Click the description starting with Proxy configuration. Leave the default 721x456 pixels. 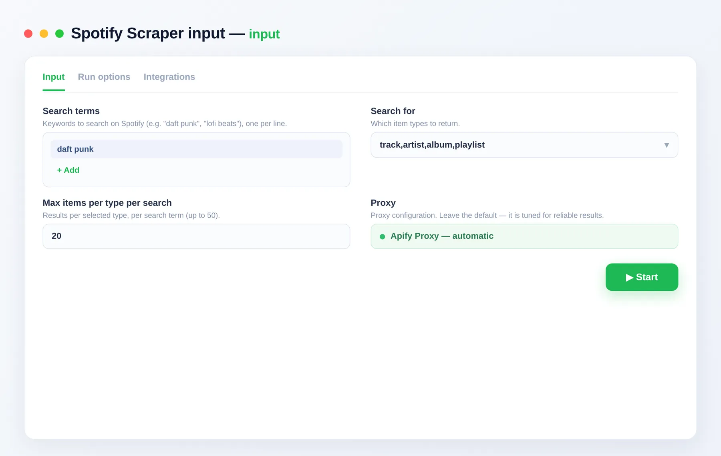487,215
